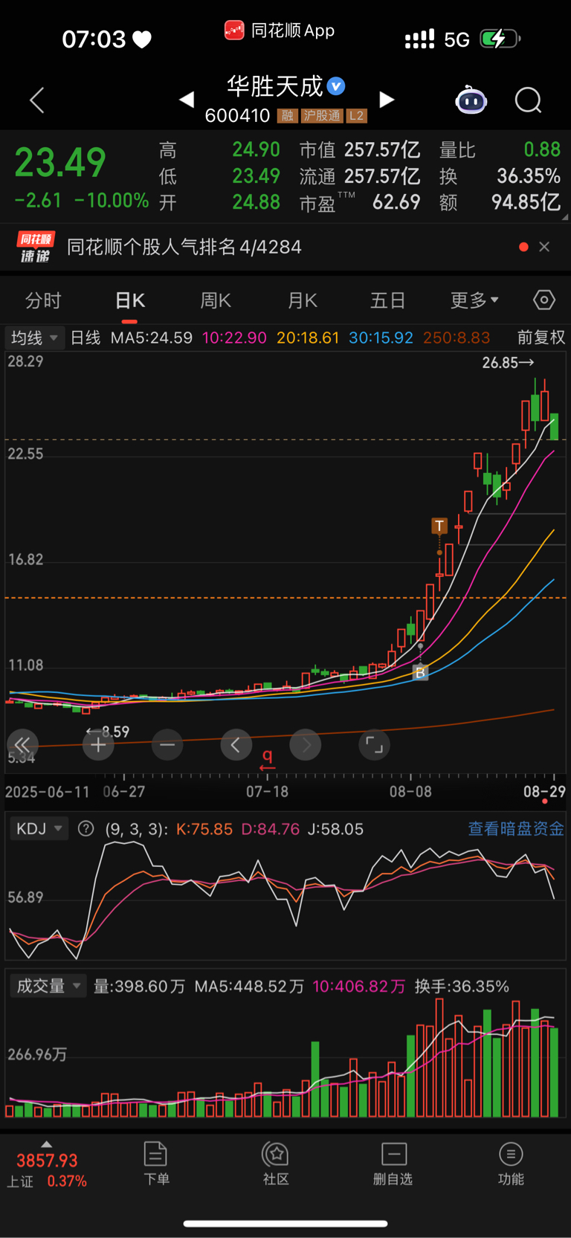This screenshot has width=571, height=1238.
Task: Open the search magnifier icon
Action: 529,100
